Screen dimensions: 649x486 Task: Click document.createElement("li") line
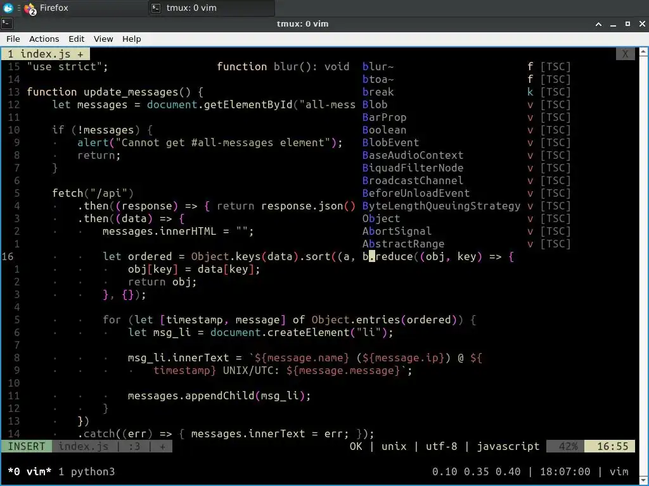coord(260,333)
